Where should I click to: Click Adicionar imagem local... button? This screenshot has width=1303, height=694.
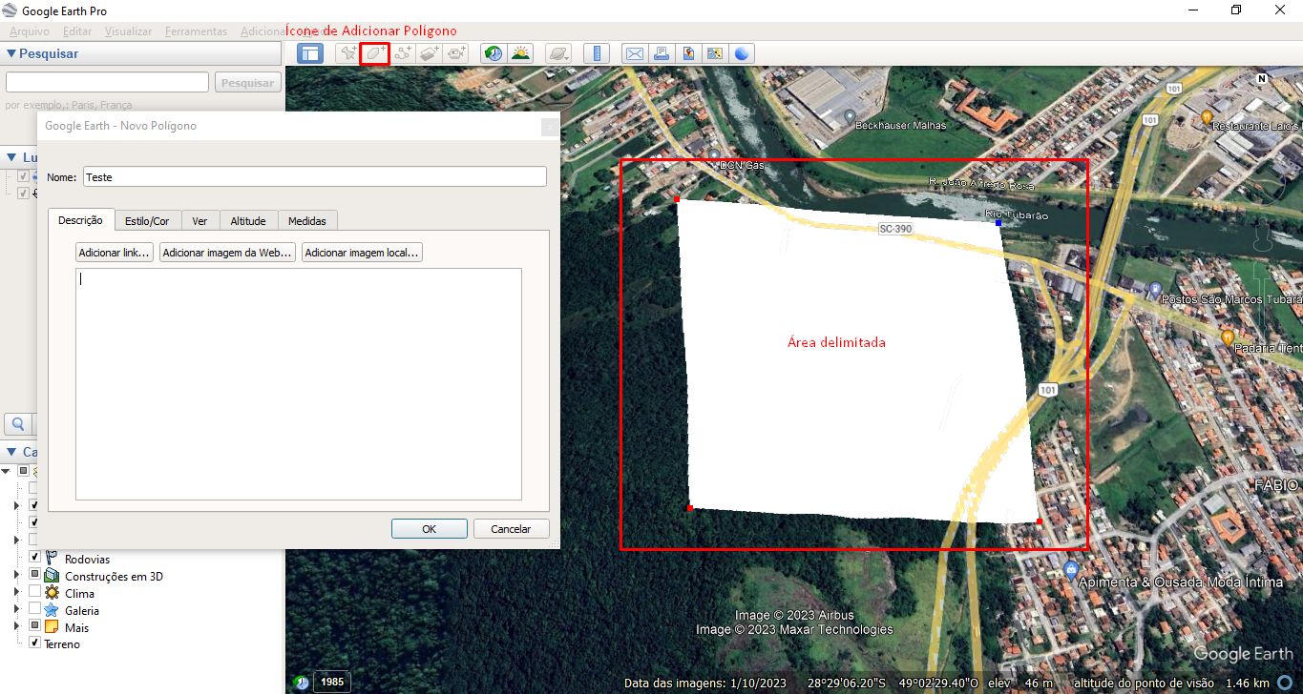[362, 253]
